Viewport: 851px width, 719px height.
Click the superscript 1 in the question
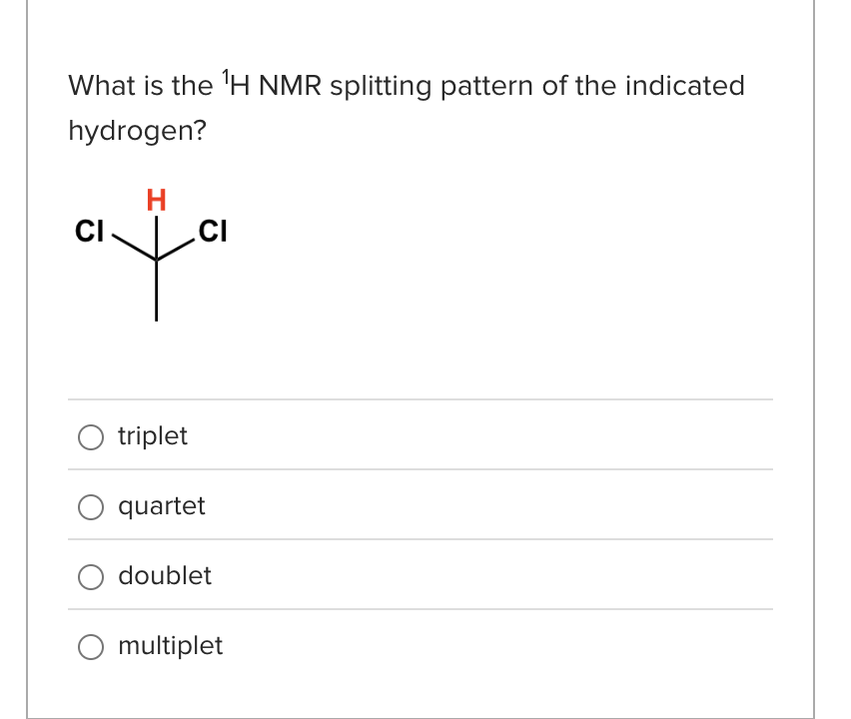pyautogui.click(x=225, y=75)
